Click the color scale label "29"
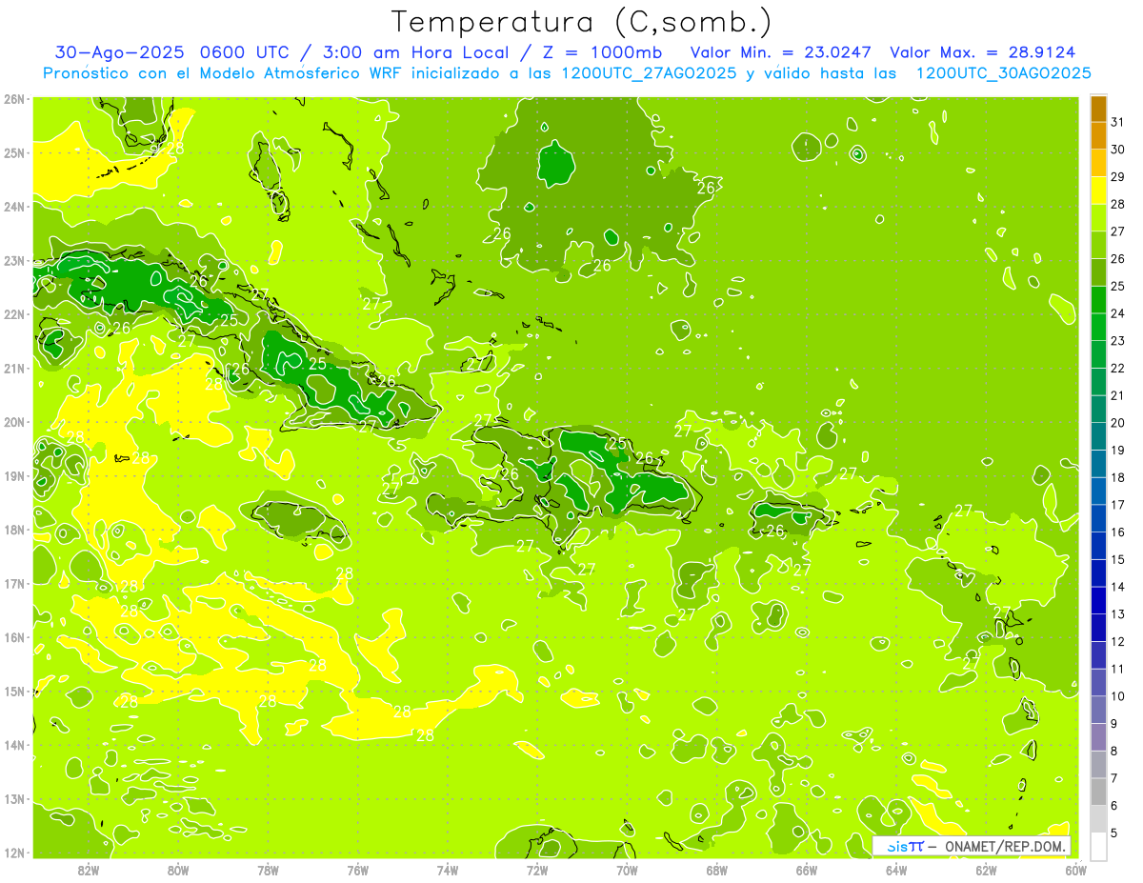This screenshot has width=1143, height=883. 1117,176
